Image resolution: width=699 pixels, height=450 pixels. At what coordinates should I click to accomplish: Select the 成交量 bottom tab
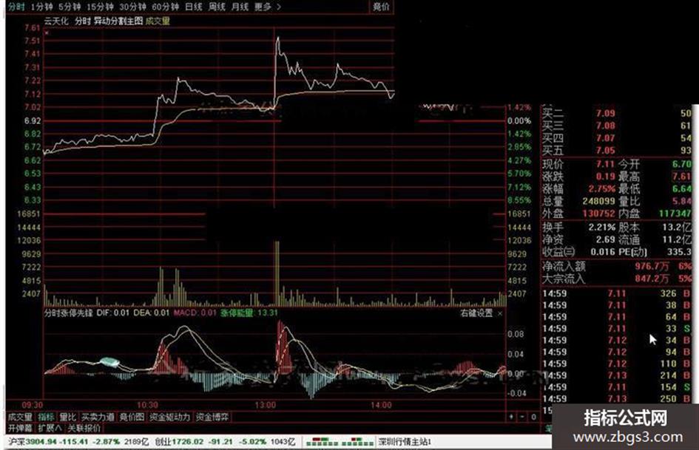[x=20, y=417]
